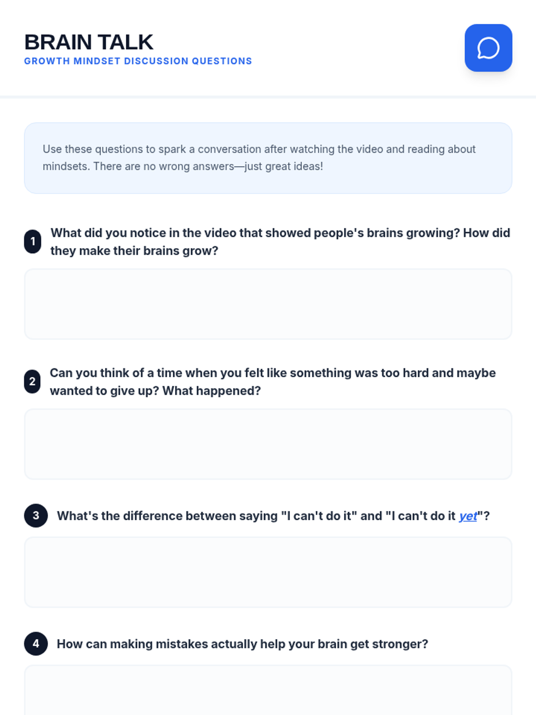This screenshot has height=715, width=536.
Task: Click the BRAIN TALK title
Action: click(89, 42)
